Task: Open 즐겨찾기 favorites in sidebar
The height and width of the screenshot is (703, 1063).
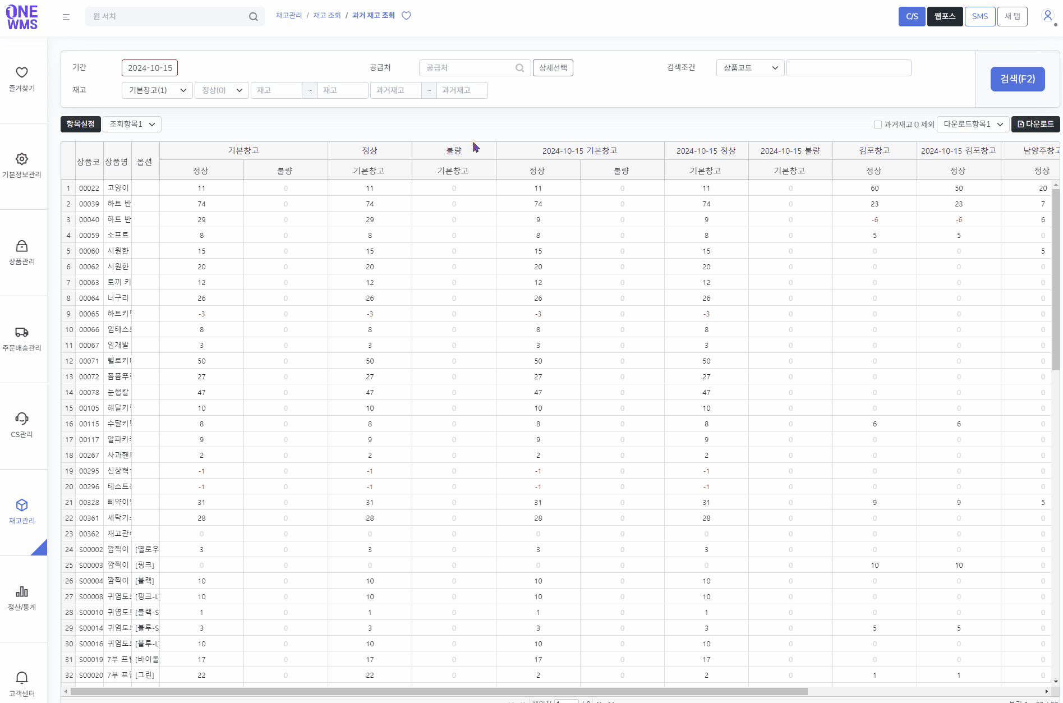Action: click(x=22, y=80)
